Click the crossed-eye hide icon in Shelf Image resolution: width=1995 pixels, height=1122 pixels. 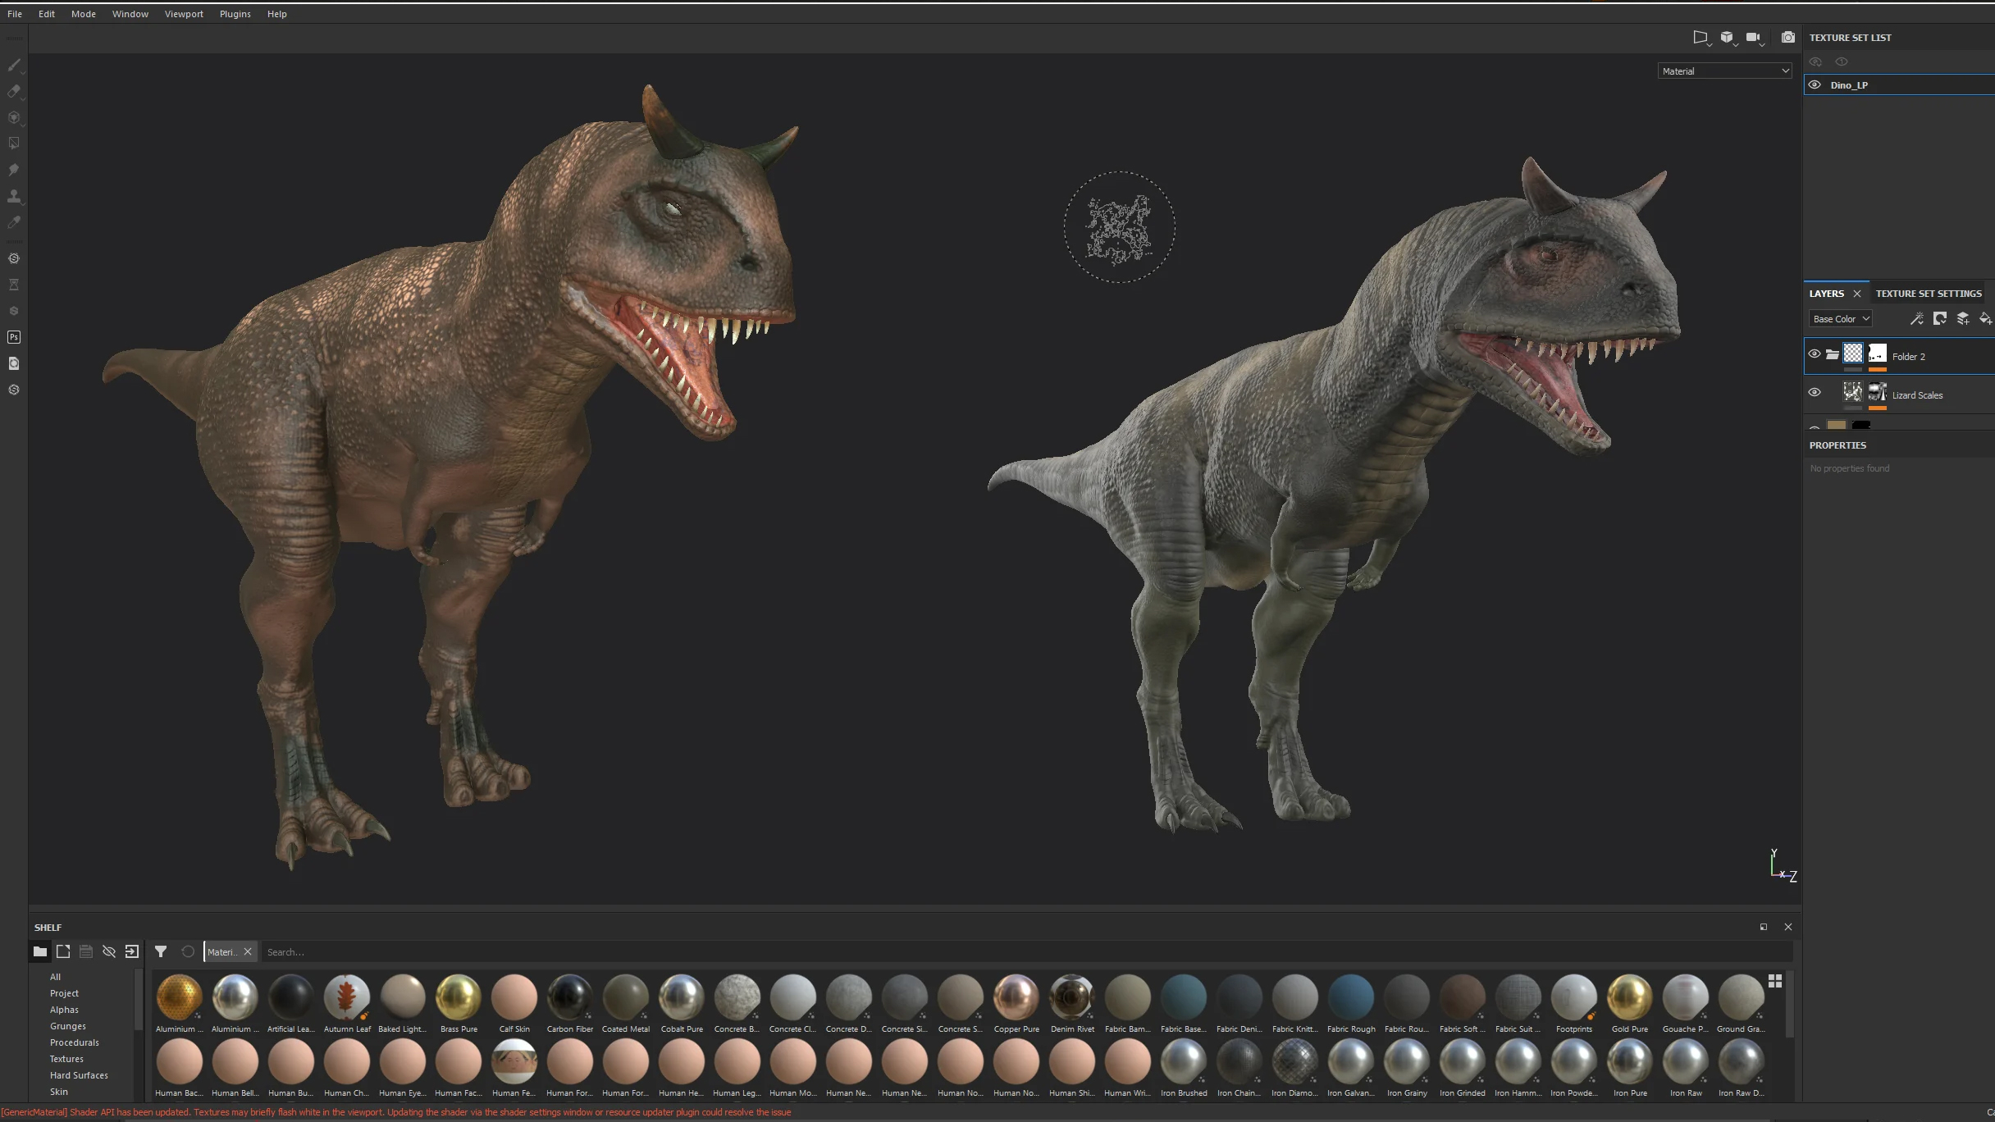pos(109,951)
